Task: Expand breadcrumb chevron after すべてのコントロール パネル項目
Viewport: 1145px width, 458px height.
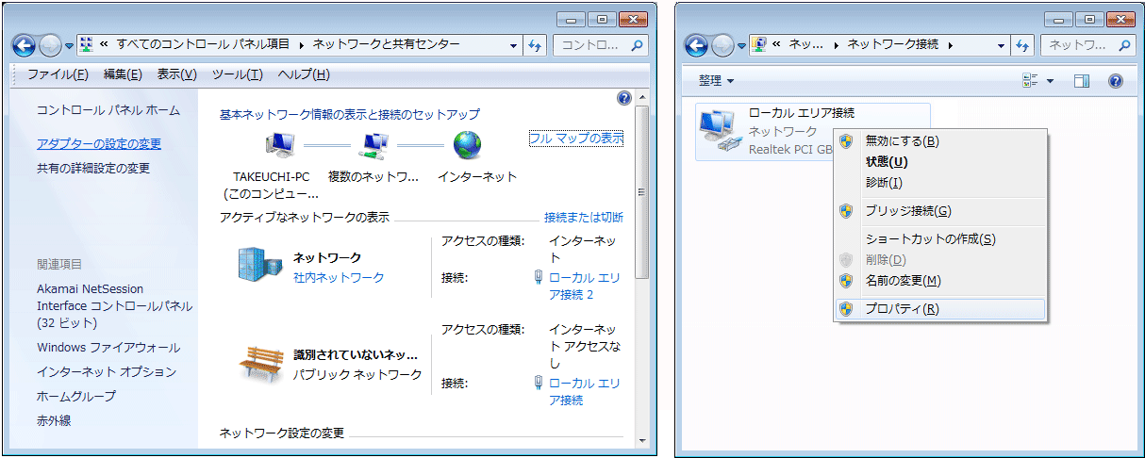Action: pos(303,45)
